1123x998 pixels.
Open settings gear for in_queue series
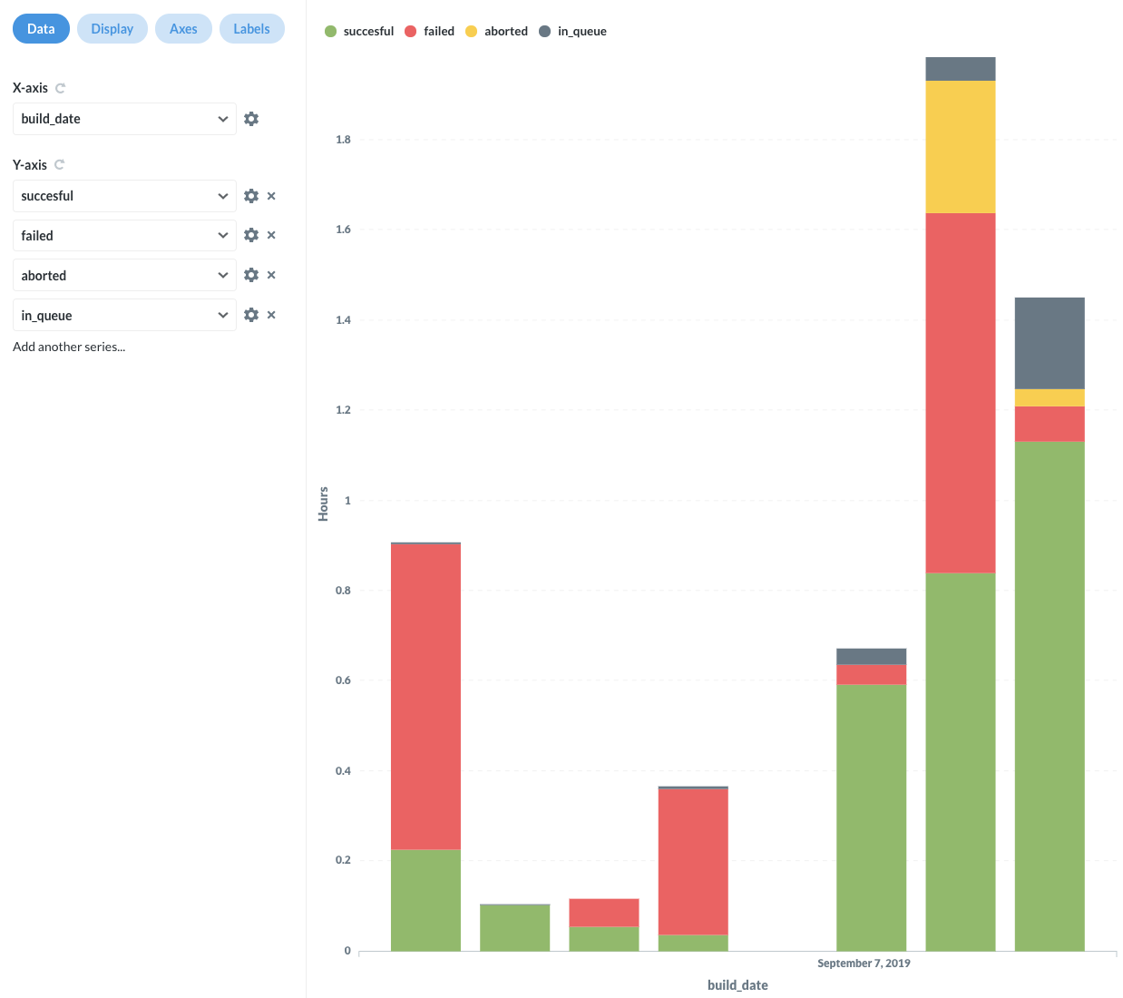point(251,315)
